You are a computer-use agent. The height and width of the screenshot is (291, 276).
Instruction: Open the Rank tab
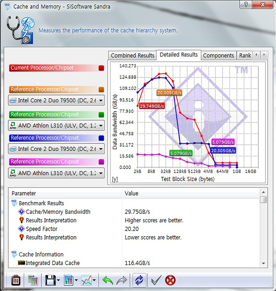(x=245, y=55)
